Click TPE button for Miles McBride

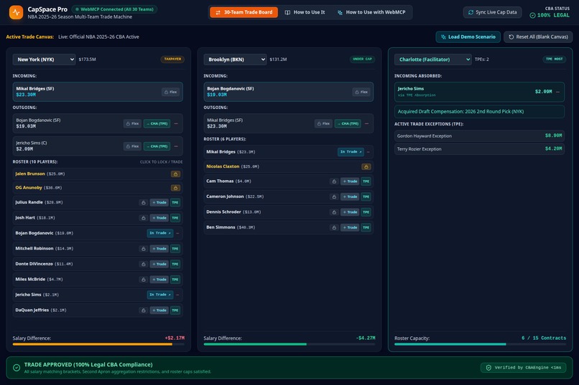click(175, 280)
